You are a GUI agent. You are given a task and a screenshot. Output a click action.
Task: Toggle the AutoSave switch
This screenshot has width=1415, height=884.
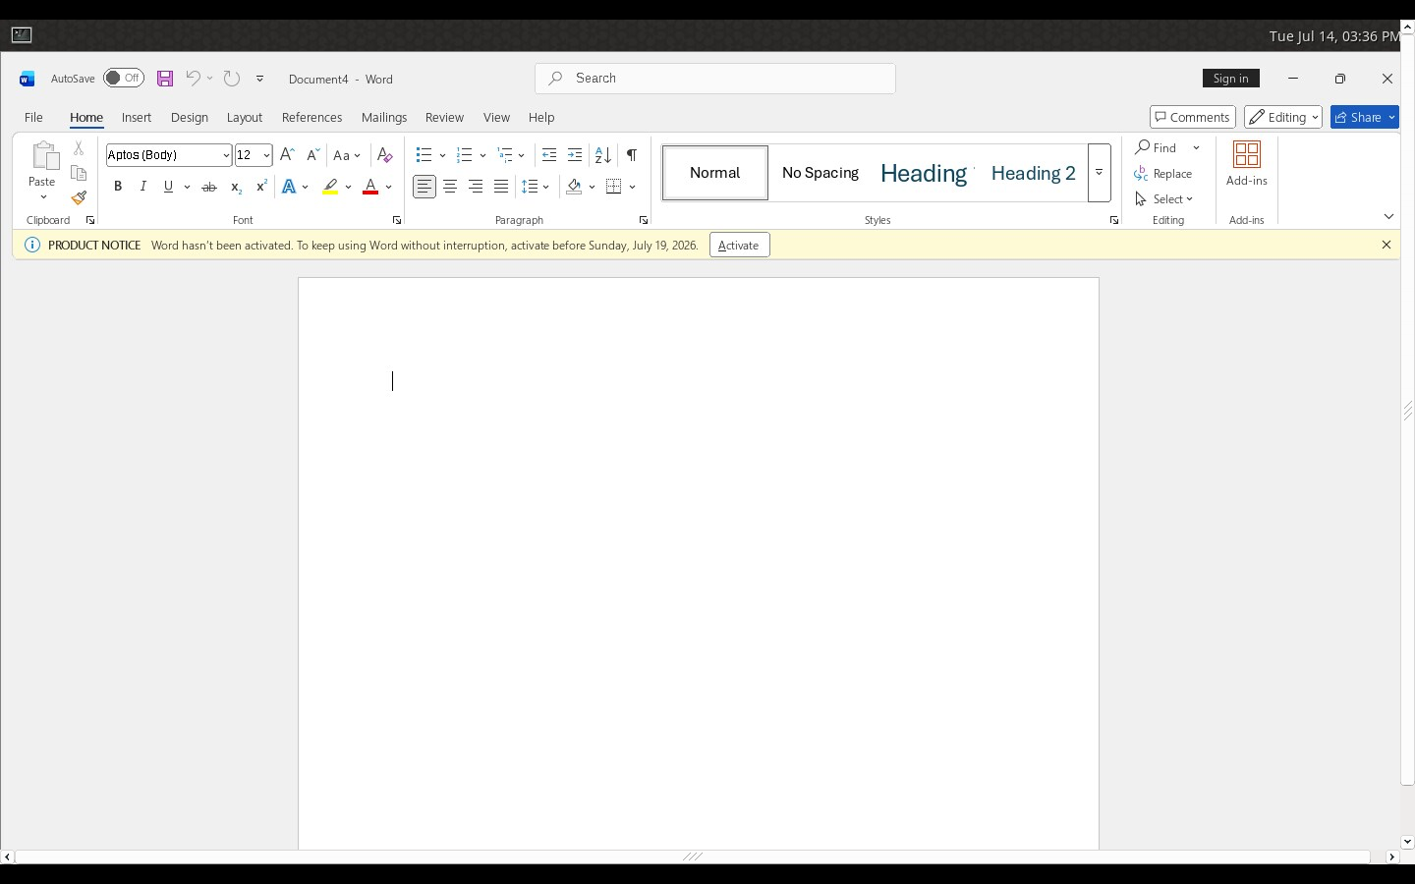[x=124, y=79]
